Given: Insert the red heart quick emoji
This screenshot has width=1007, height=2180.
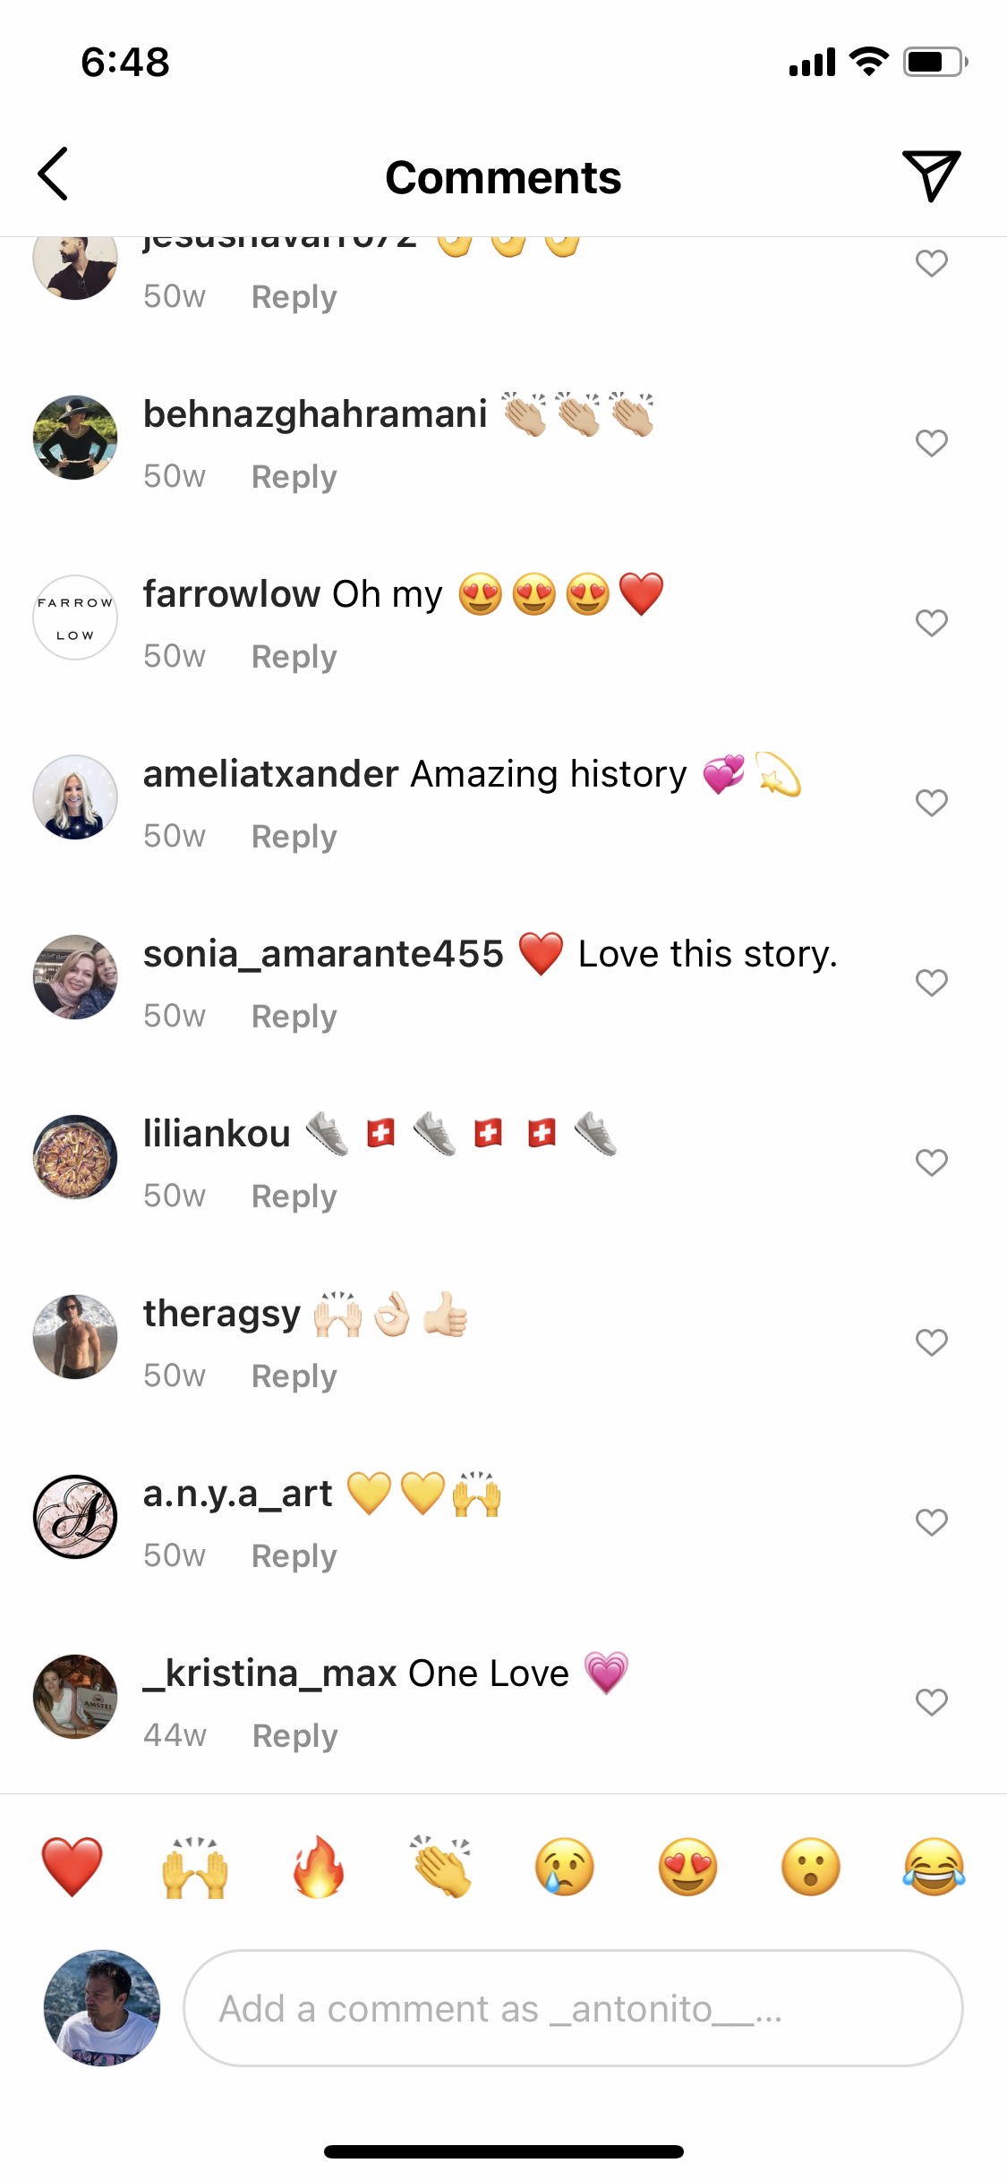Looking at the screenshot, I should coord(73,1867).
